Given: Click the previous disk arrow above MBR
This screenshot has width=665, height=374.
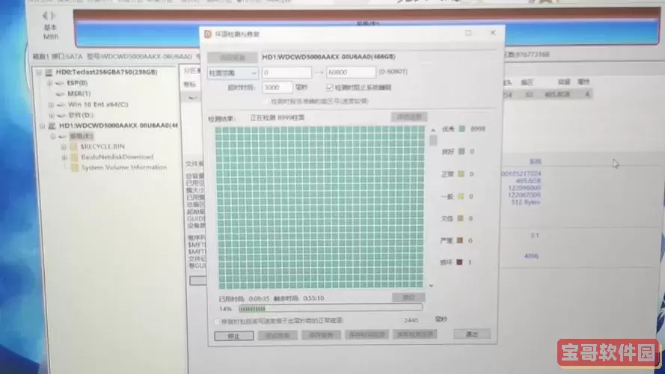Looking at the screenshot, I should pos(45,16).
